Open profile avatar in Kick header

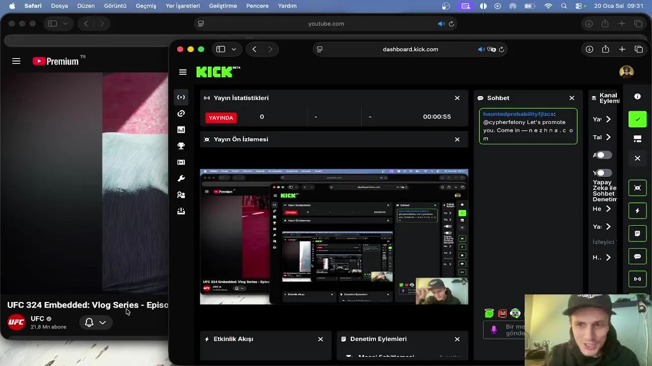tap(627, 72)
